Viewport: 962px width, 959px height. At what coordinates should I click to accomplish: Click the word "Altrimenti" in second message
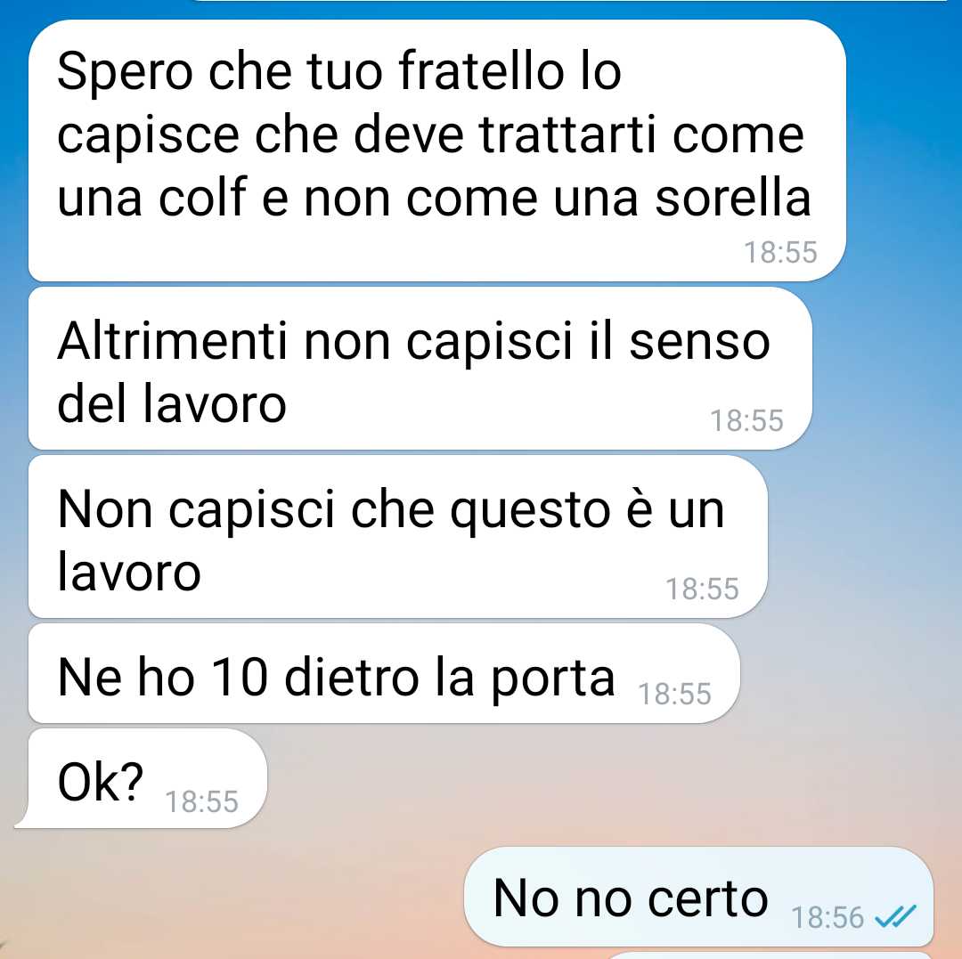(x=172, y=341)
